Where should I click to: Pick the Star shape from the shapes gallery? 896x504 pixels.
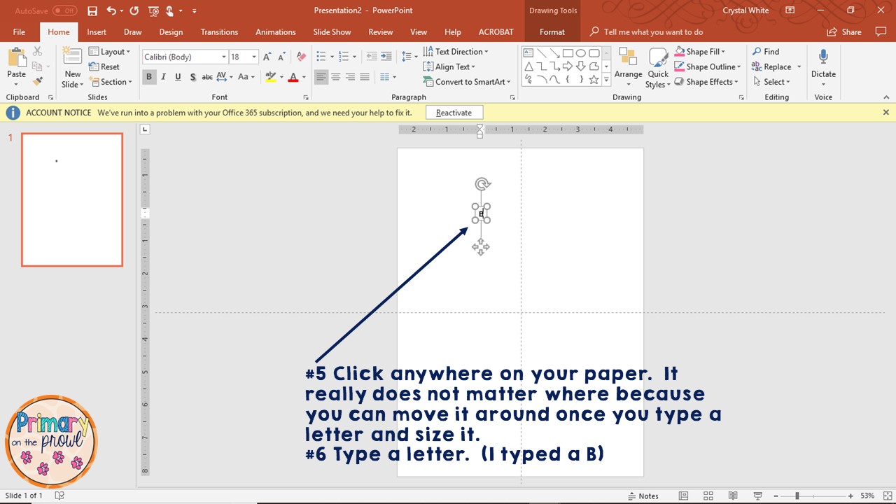593,79
